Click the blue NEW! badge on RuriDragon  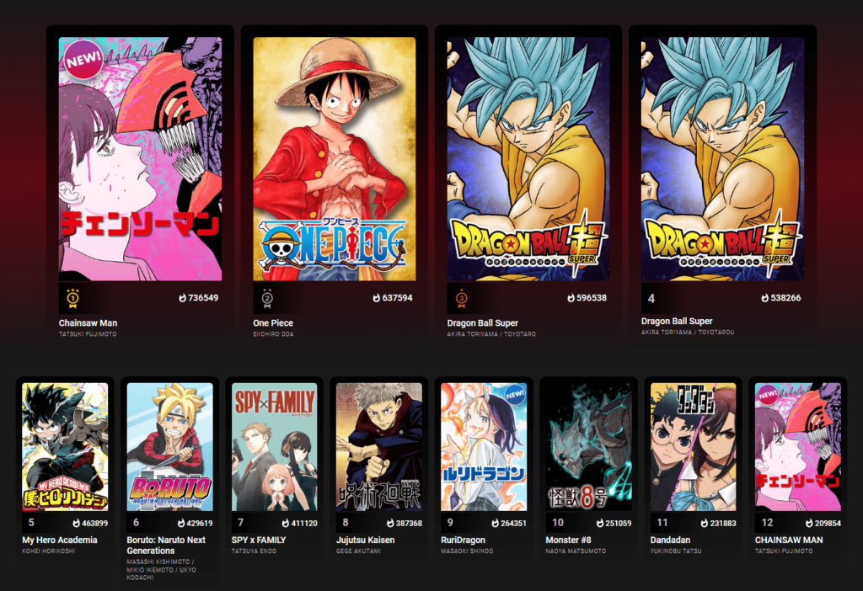(515, 395)
